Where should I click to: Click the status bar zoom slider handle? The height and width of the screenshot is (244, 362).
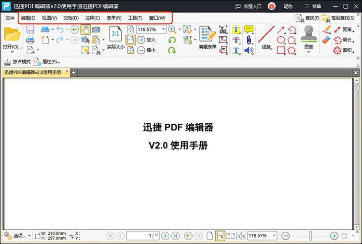coord(310,236)
